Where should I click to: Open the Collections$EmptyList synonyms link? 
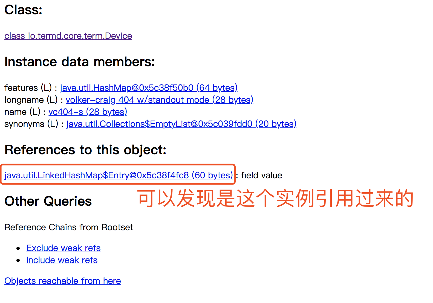[x=181, y=124]
